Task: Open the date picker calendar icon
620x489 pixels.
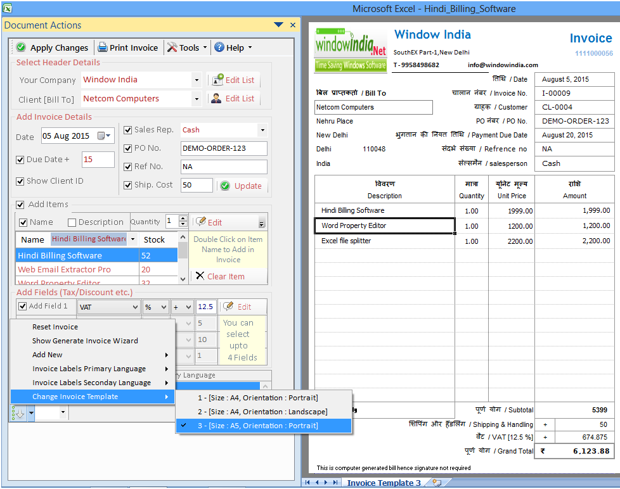Action: click(x=104, y=136)
